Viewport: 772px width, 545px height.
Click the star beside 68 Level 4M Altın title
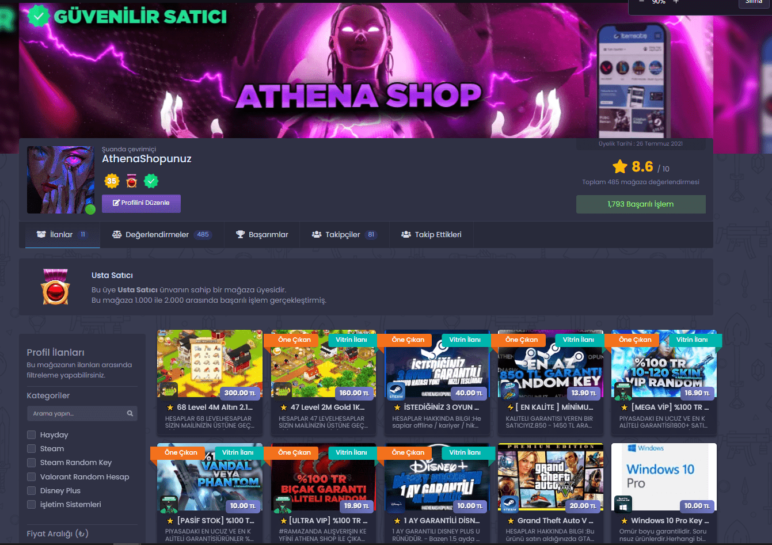tap(170, 407)
